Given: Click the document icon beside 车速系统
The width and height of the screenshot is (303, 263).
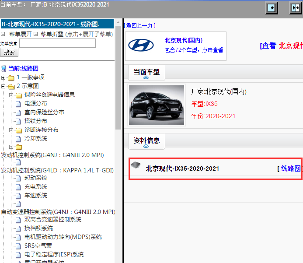Looking at the screenshot, I should click(18, 196).
